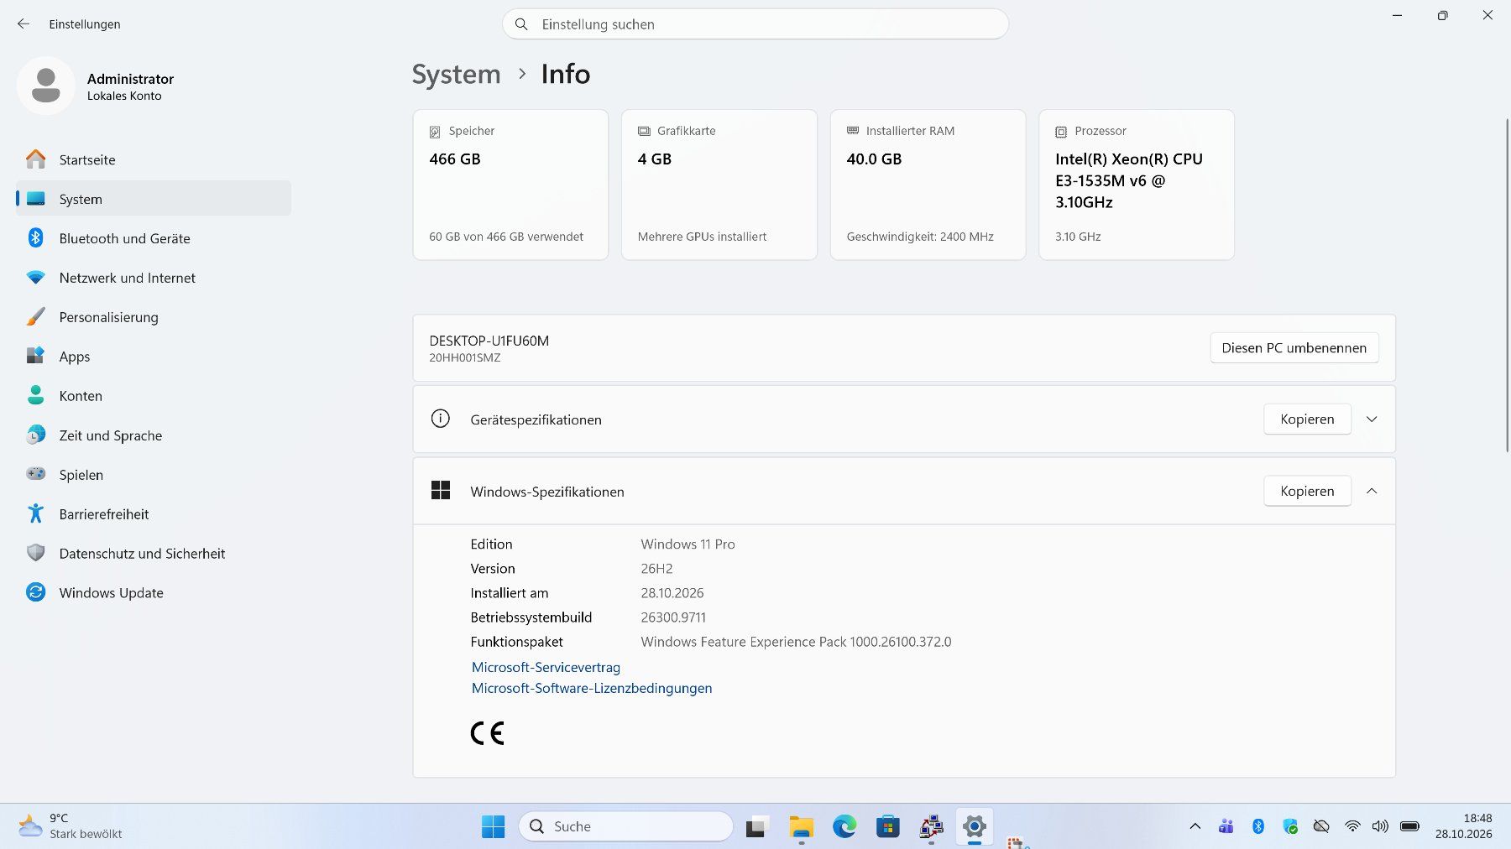Image resolution: width=1511 pixels, height=849 pixels.
Task: Open Microsoft Store from the taskbar
Action: 887,826
